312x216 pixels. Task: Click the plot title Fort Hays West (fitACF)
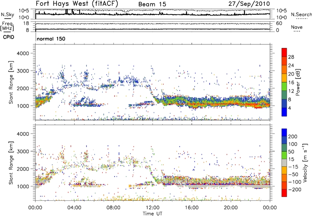(x=77, y=4)
